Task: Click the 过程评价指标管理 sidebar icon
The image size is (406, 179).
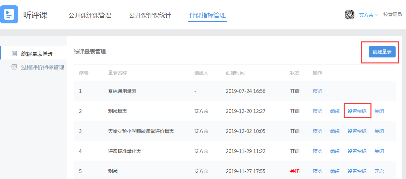Action: 14,67
